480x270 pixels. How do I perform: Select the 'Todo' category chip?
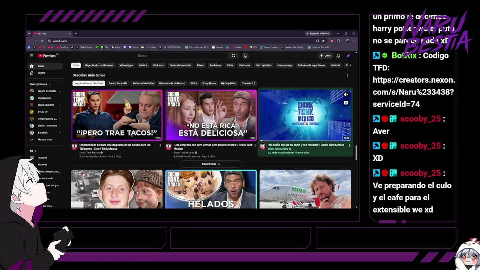(76, 66)
